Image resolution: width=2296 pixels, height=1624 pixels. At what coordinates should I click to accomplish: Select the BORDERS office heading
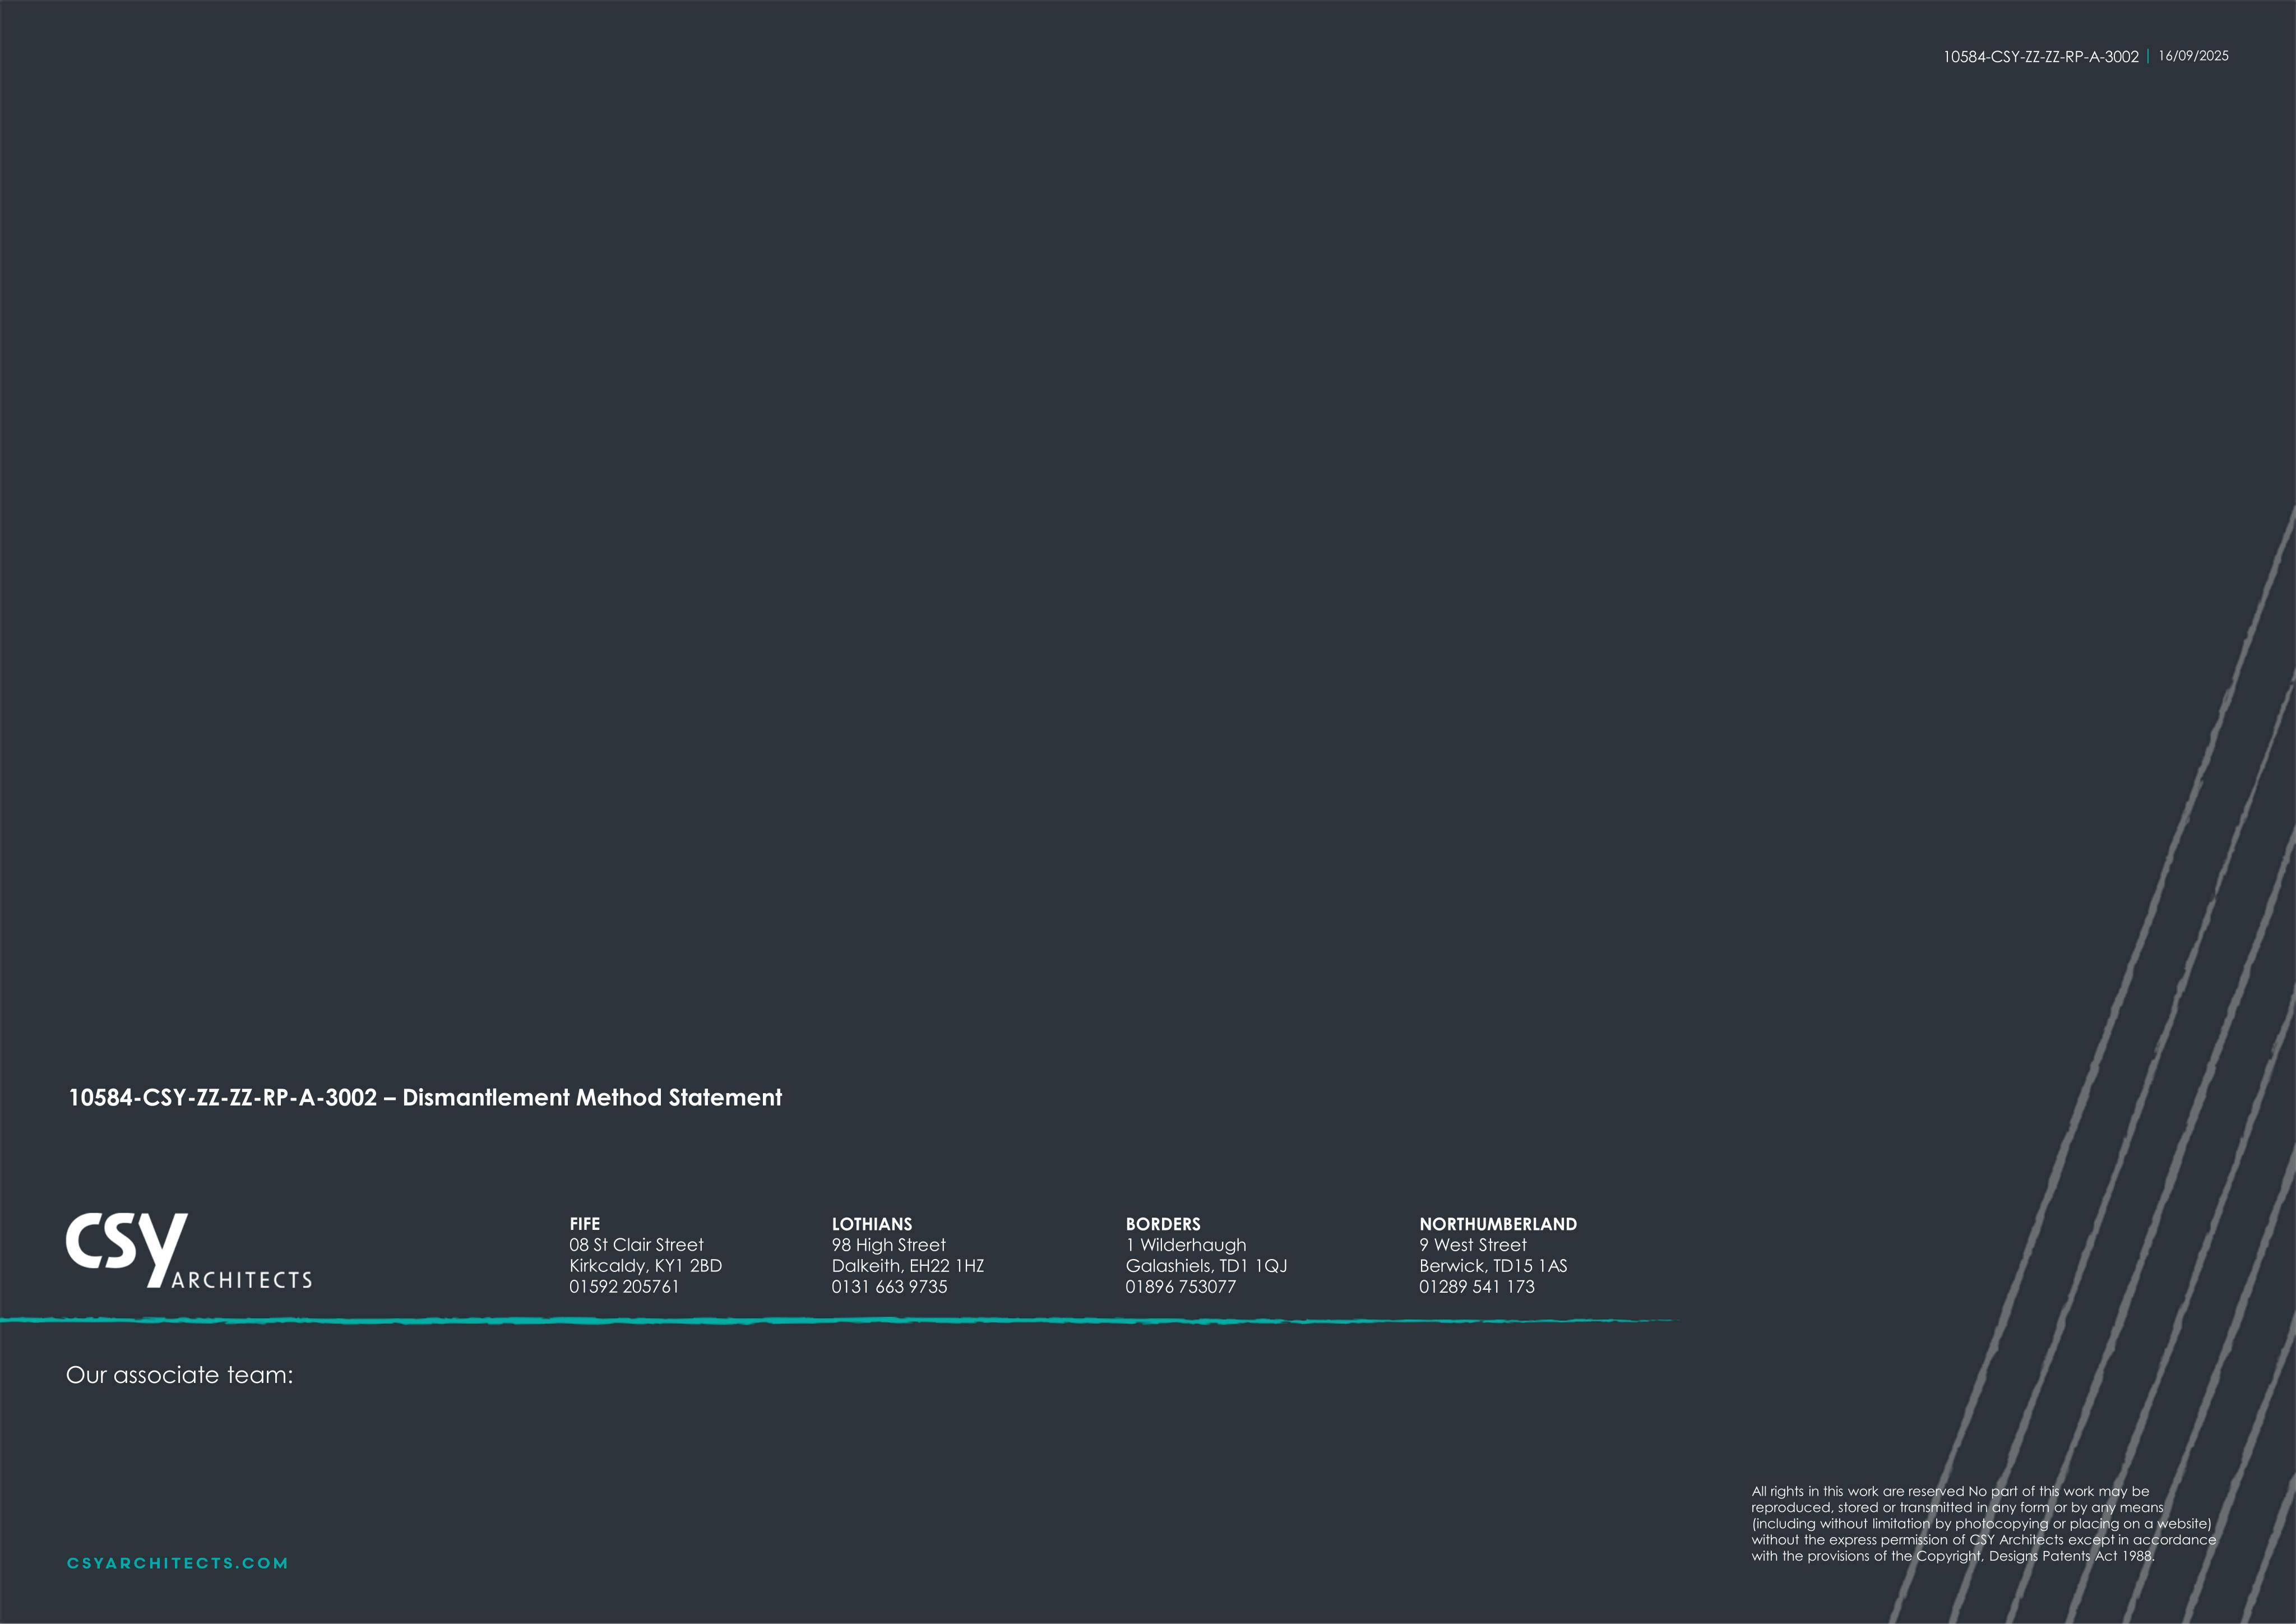pyautogui.click(x=1163, y=1224)
